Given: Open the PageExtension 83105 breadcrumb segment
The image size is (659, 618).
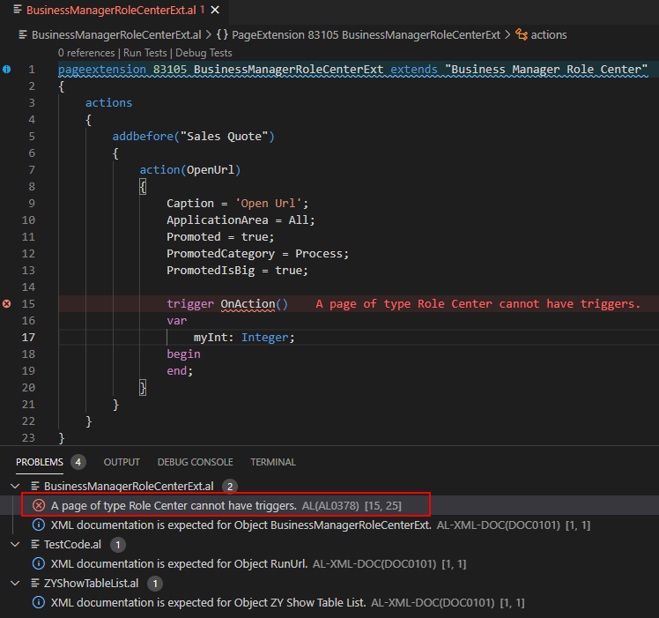Looking at the screenshot, I should click(366, 35).
